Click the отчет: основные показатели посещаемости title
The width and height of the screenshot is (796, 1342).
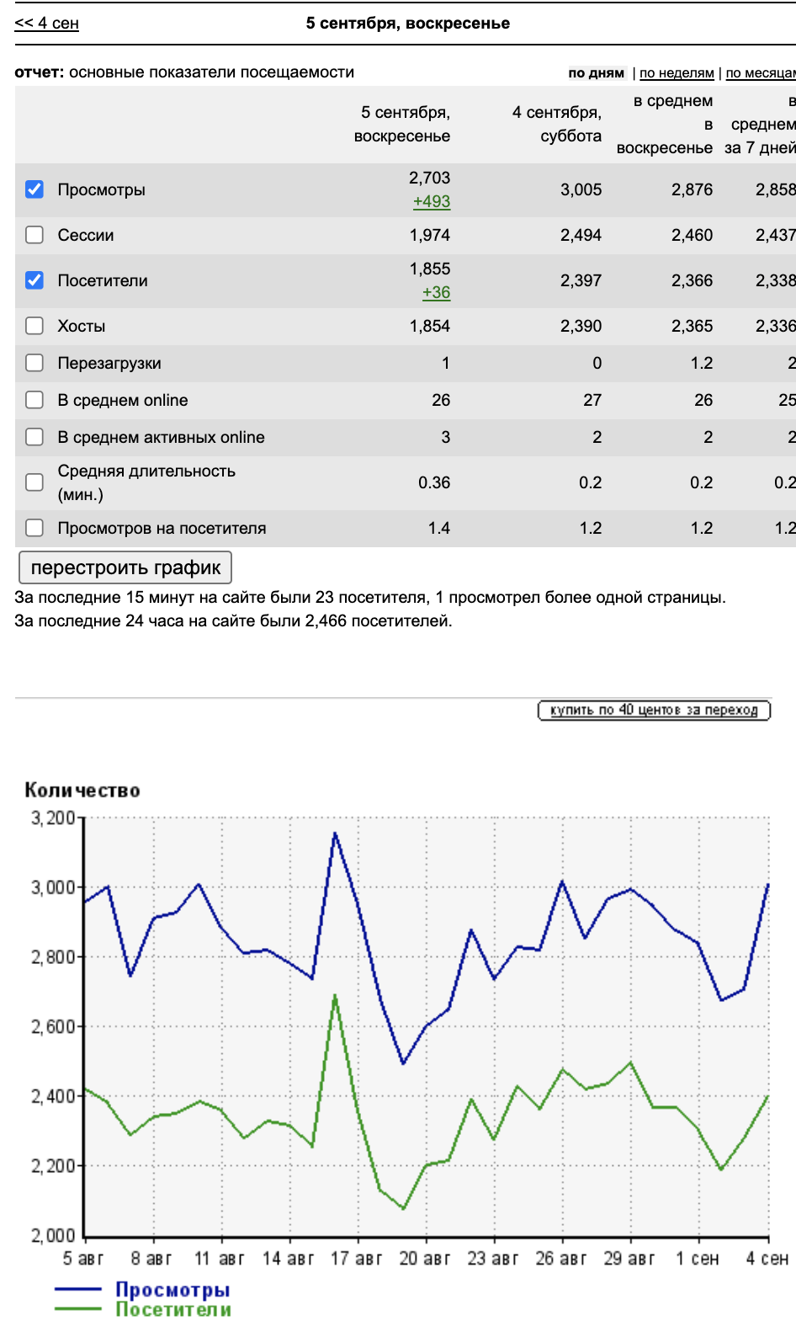[184, 72]
